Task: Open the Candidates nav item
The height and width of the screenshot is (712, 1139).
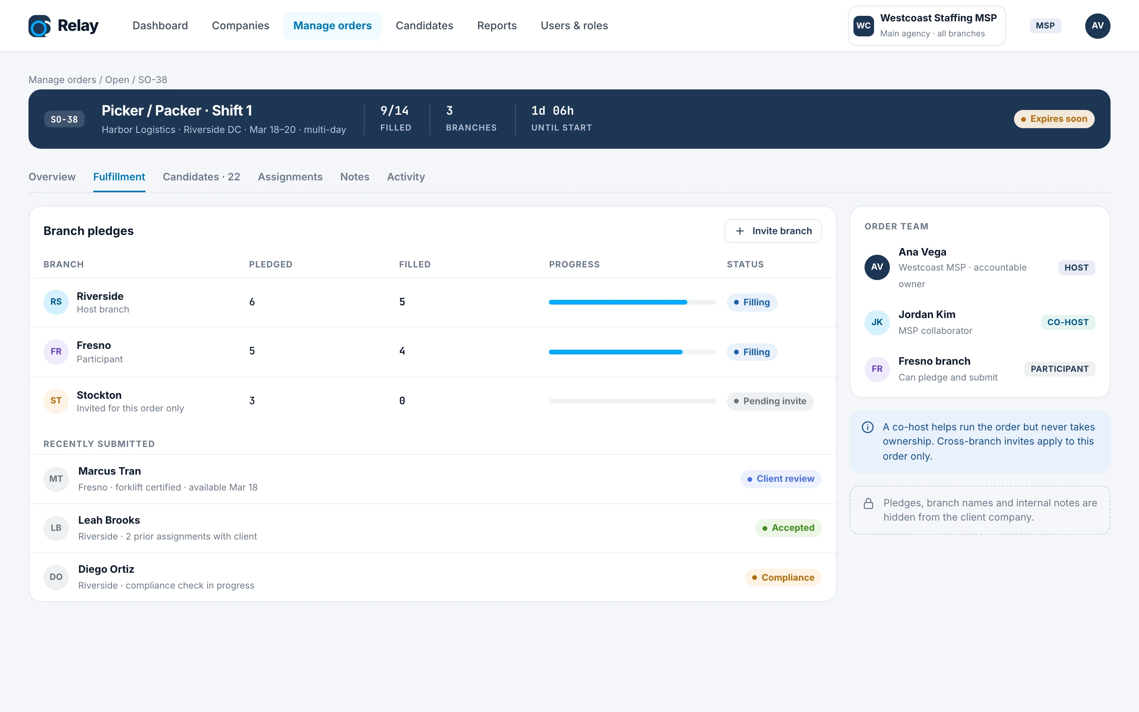Action: (x=424, y=26)
